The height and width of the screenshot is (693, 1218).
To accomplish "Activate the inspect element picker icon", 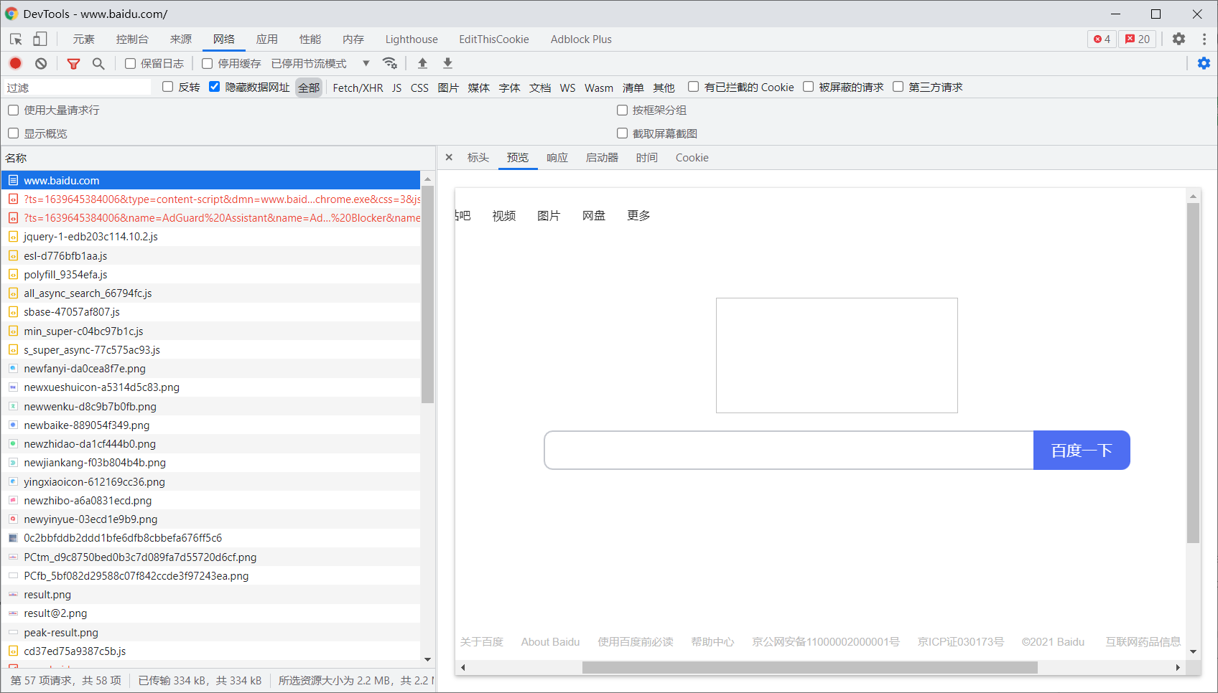I will pos(16,39).
